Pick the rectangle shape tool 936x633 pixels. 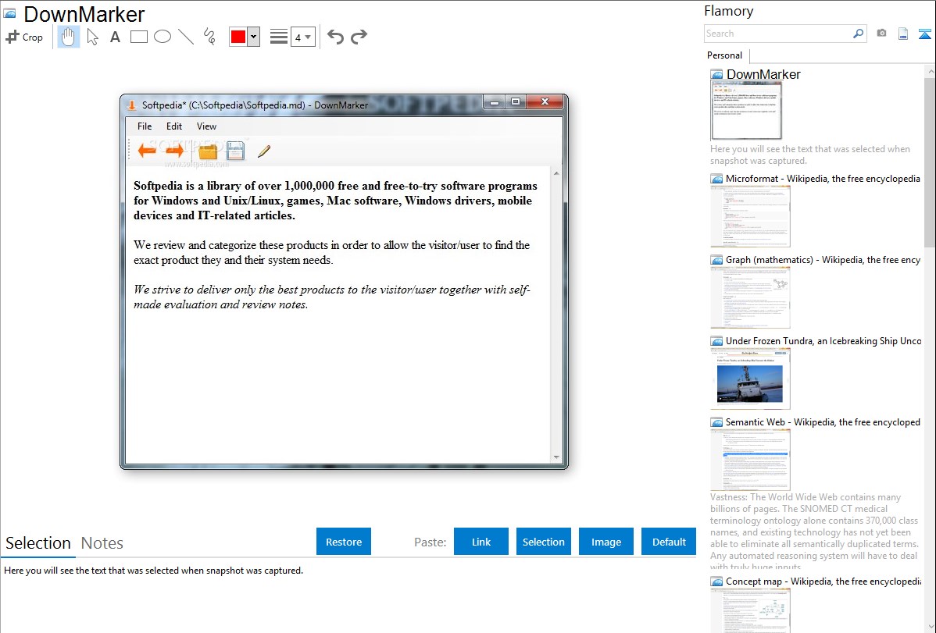click(138, 37)
